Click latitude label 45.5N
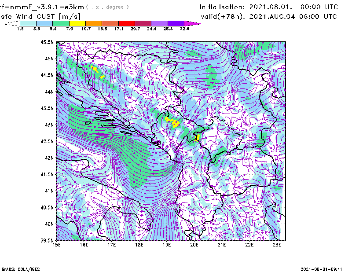The width and height of the screenshot is (352, 272). [47, 42]
